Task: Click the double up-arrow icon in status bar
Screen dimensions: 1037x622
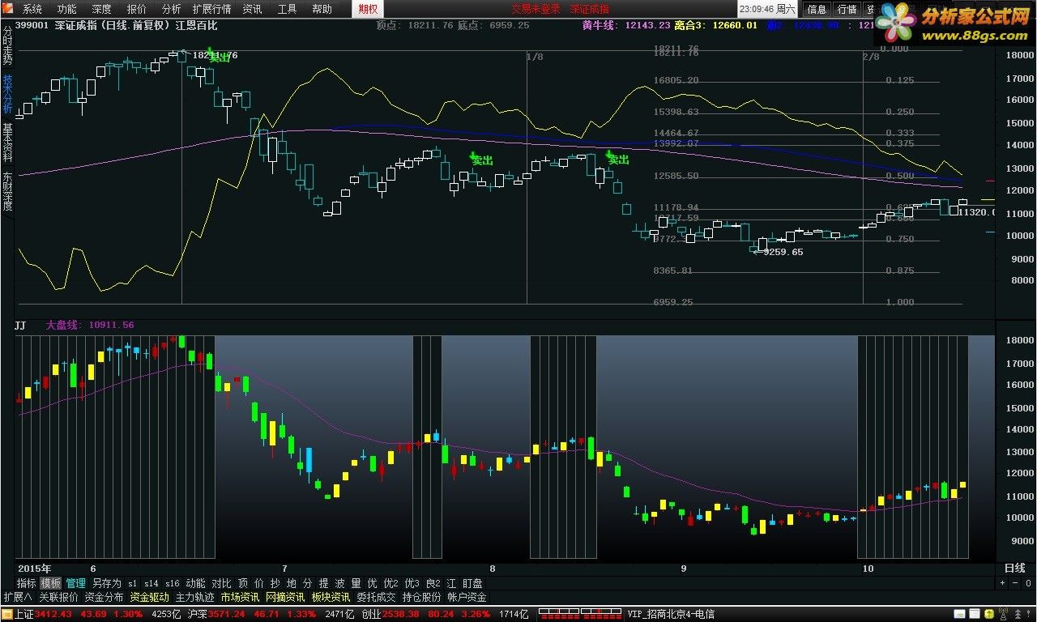Action: click(1018, 614)
